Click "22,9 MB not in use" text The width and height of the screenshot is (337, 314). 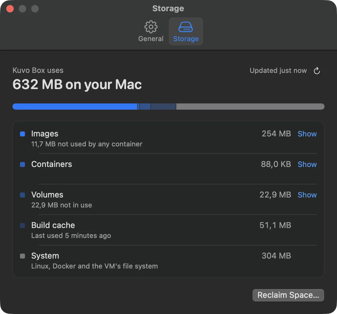tap(62, 205)
